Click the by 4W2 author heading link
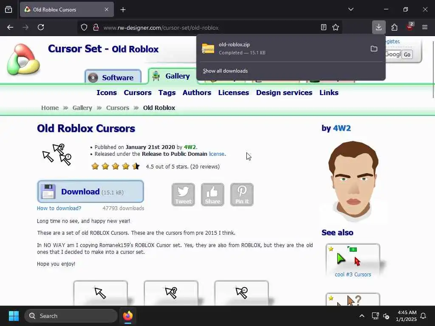The image size is (435, 326). [342, 128]
